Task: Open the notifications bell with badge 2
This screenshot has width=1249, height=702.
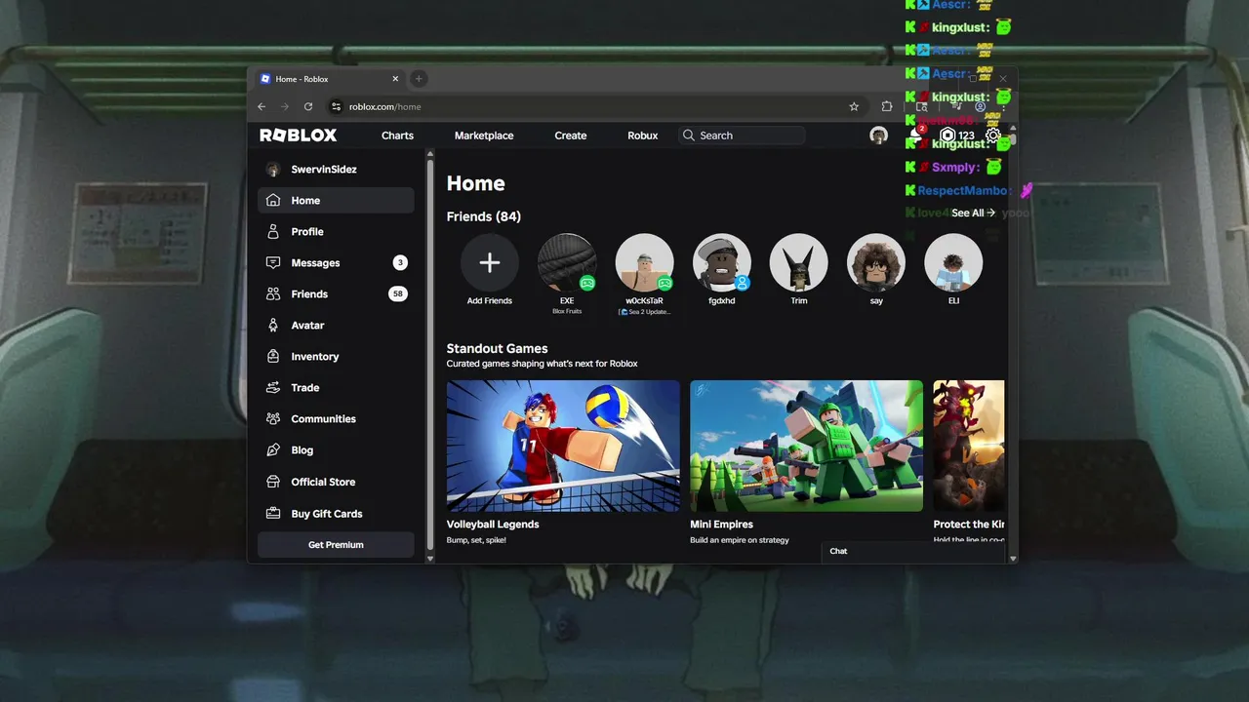Action: click(x=915, y=136)
